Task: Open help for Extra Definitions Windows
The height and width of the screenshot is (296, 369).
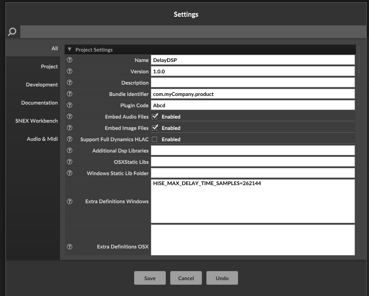Action: coord(70,201)
